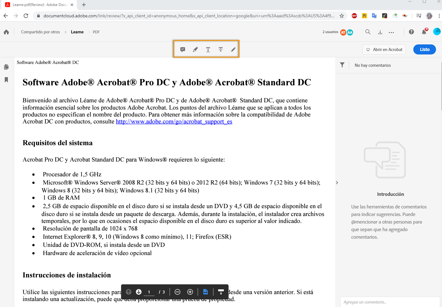Select the sticky note comment tool

[x=183, y=49]
